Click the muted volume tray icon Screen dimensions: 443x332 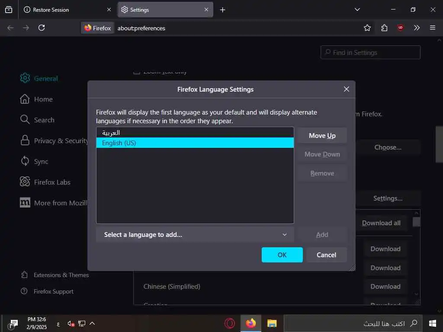pyautogui.click(x=71, y=323)
